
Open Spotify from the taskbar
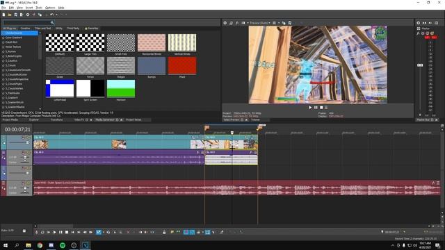pyautogui.click(x=63, y=245)
